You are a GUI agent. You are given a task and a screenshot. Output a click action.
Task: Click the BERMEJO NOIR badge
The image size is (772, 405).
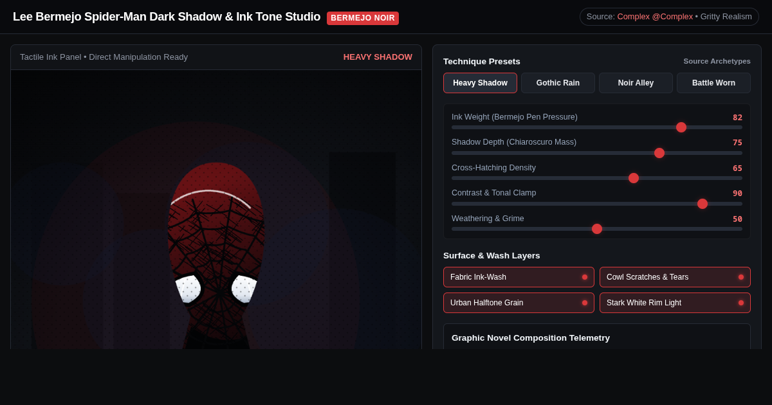(x=363, y=18)
